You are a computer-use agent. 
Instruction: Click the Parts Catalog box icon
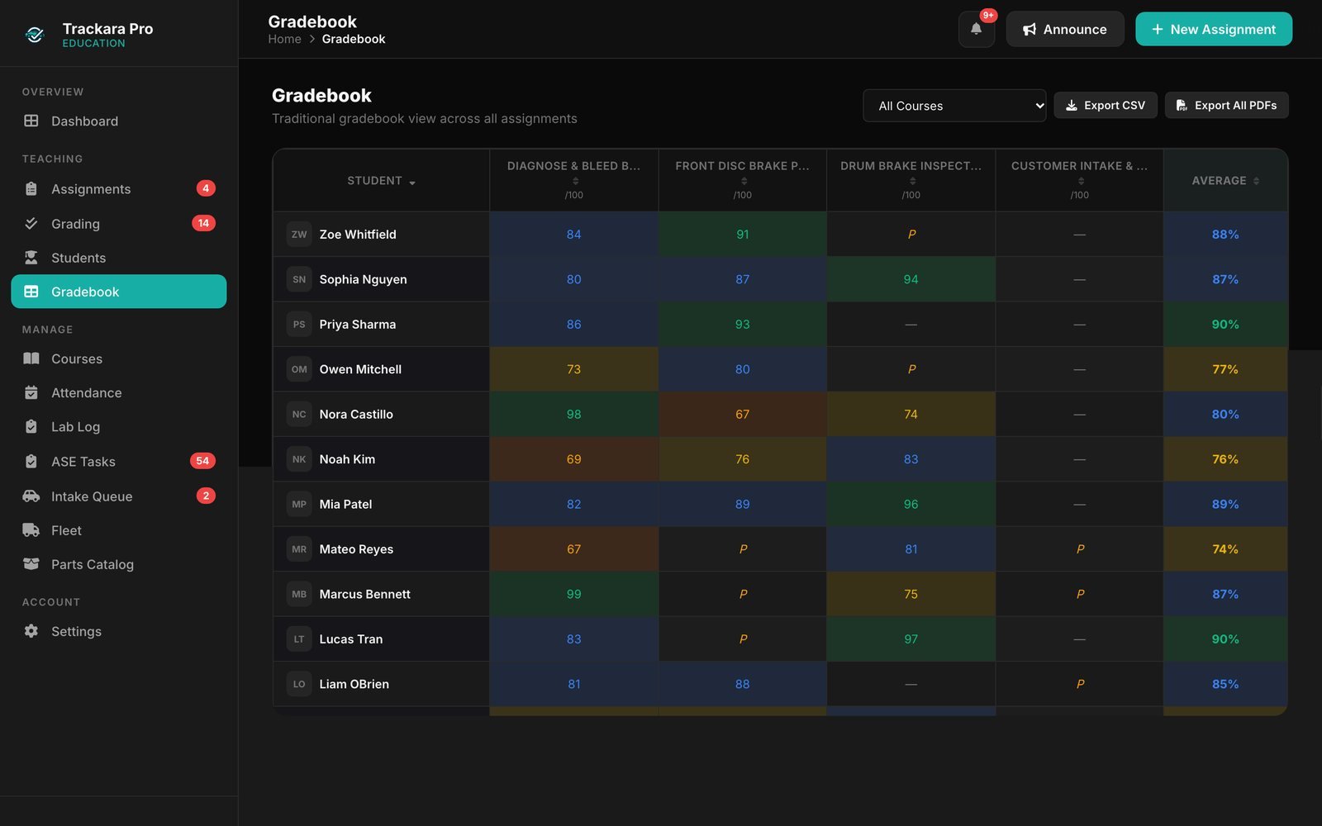point(31,563)
